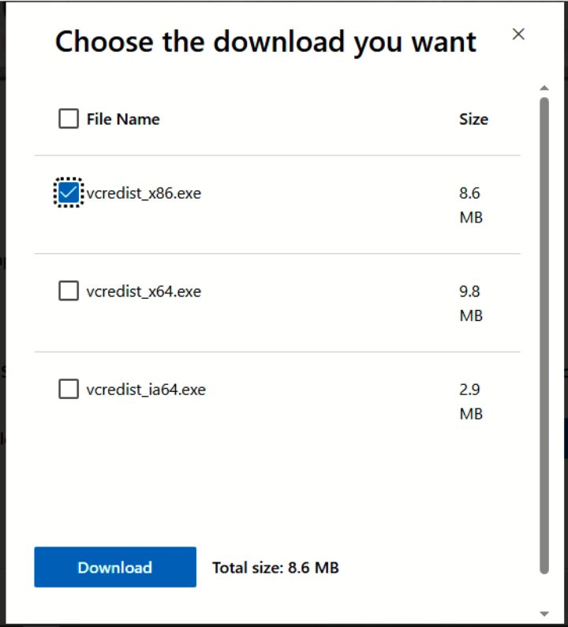Click the vcredist_ia64.exe file name text
The image size is (568, 627).
[x=146, y=389]
